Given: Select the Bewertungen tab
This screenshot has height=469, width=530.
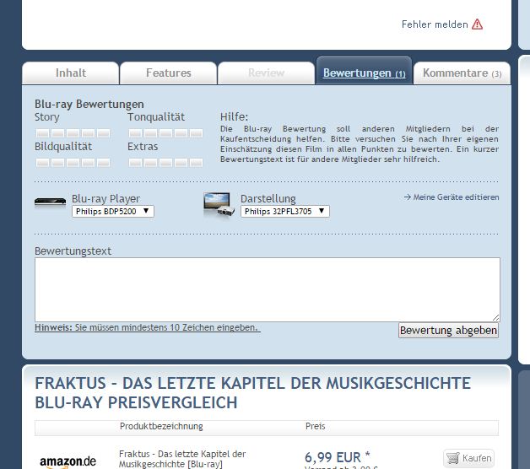Looking at the screenshot, I should tap(364, 73).
